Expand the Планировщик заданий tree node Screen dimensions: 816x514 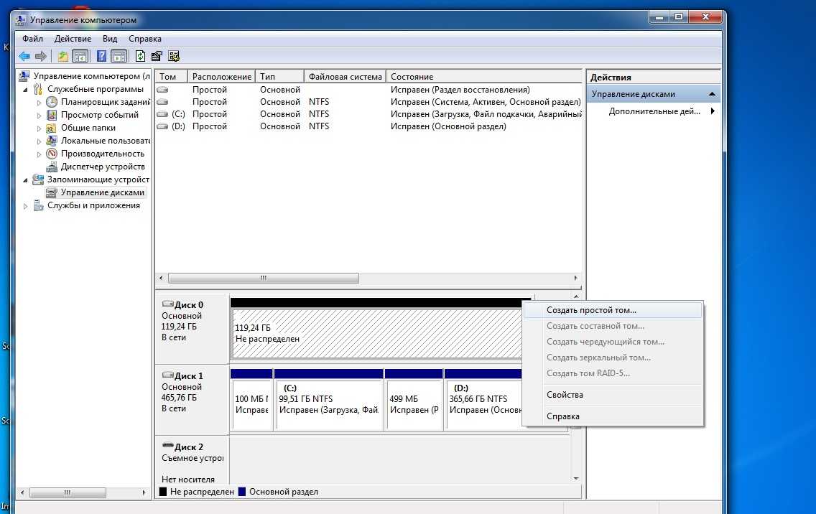[40, 103]
